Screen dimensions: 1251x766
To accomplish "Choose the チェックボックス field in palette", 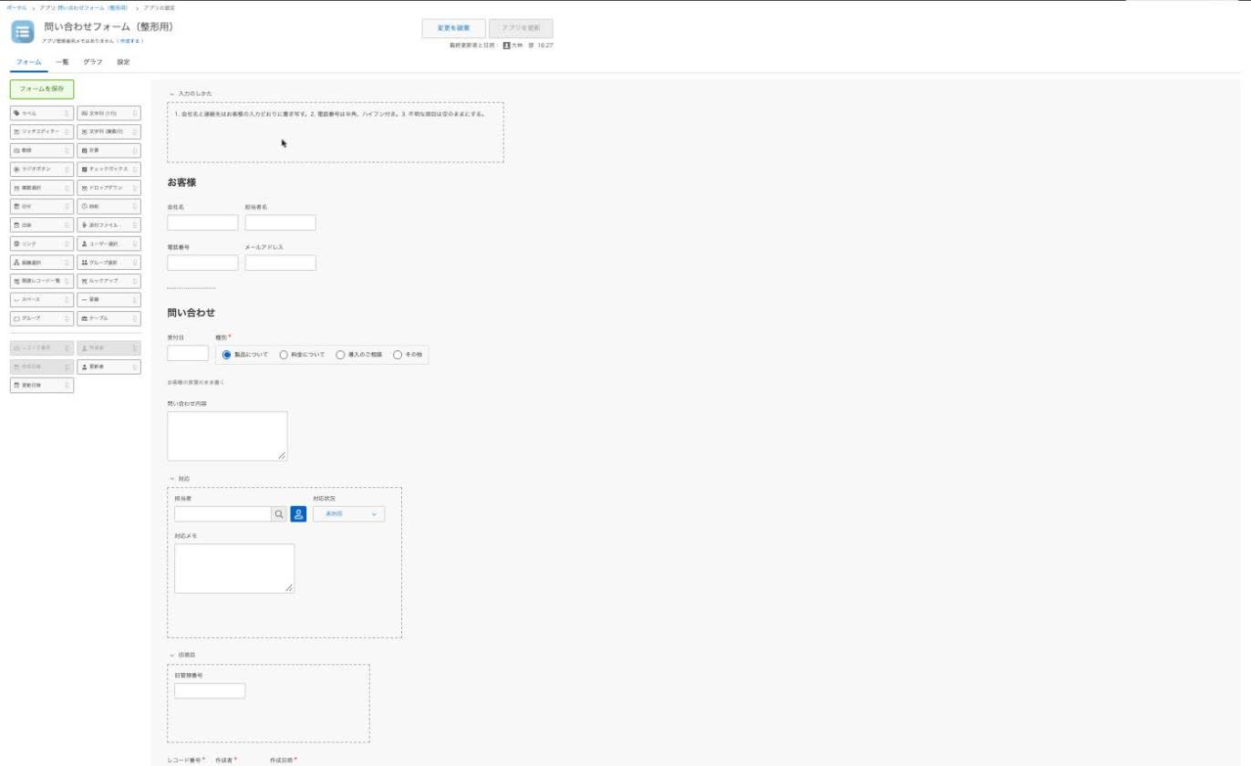I will click(109, 169).
